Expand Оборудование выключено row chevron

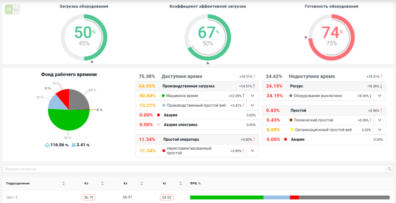(380, 96)
